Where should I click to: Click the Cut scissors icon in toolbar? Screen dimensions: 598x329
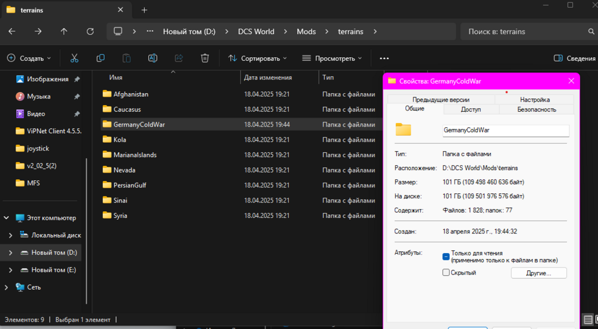click(74, 58)
